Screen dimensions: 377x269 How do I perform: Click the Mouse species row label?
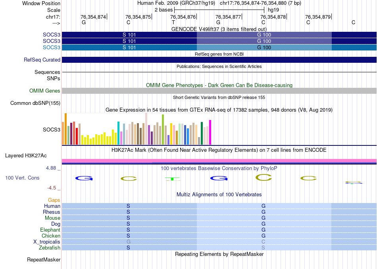[x=52, y=218]
